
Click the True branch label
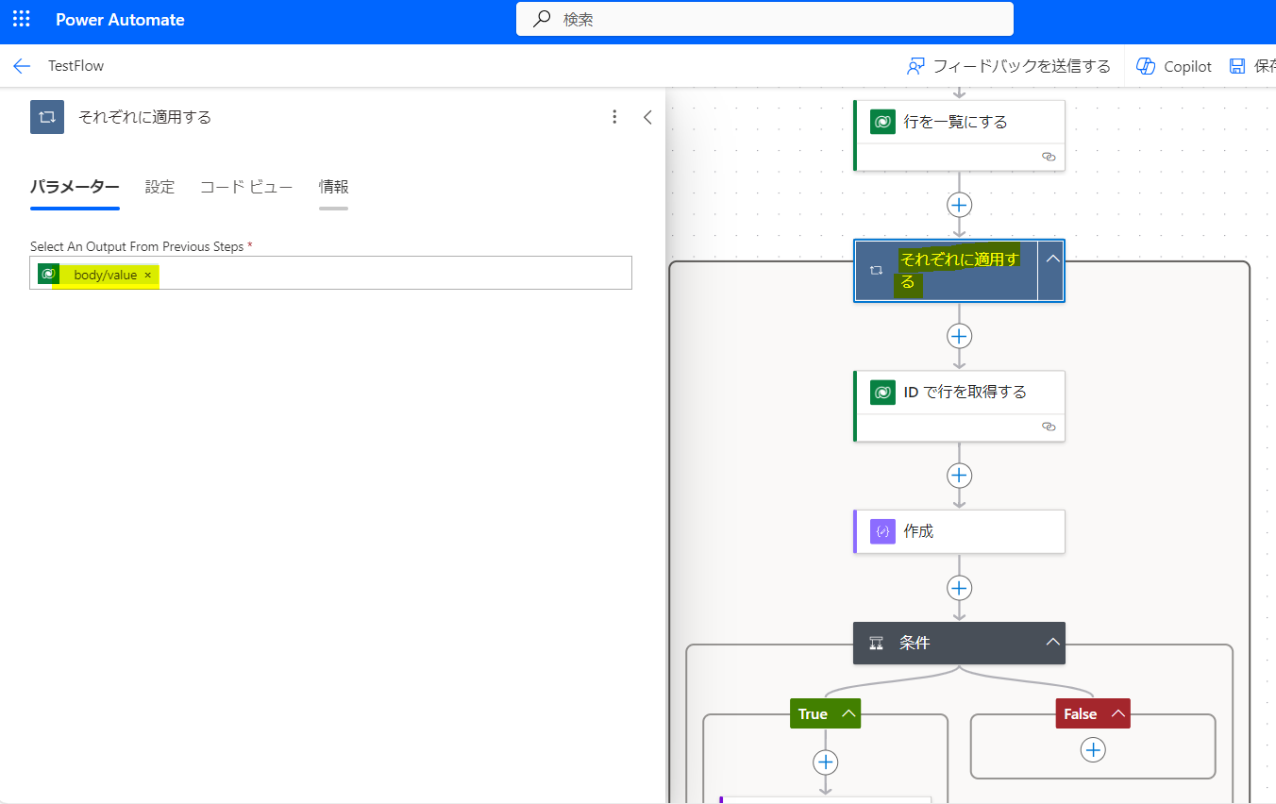pyautogui.click(x=813, y=714)
